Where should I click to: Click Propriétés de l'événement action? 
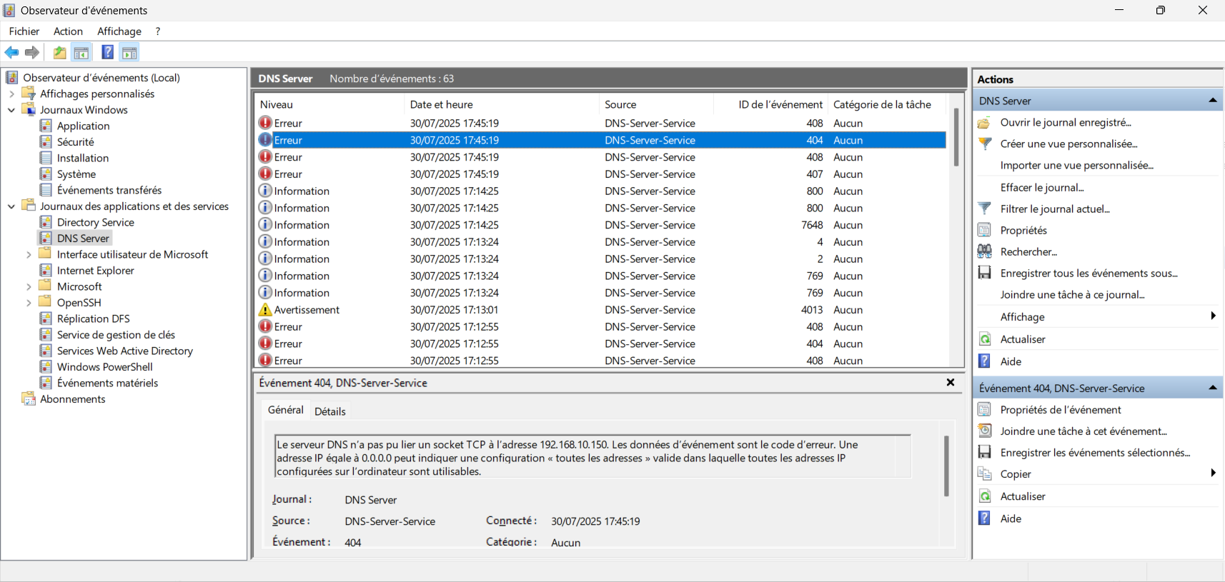(1060, 410)
